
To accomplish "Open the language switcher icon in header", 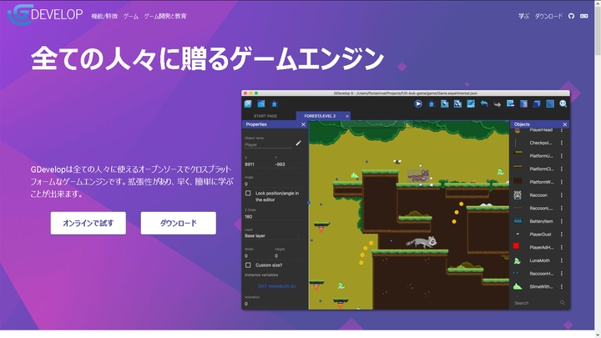I will (583, 16).
